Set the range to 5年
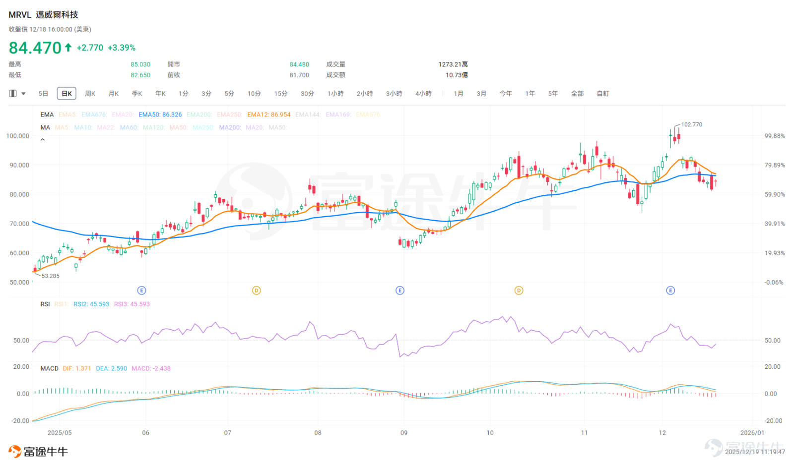Screen dimensions: 794x466 point(553,94)
